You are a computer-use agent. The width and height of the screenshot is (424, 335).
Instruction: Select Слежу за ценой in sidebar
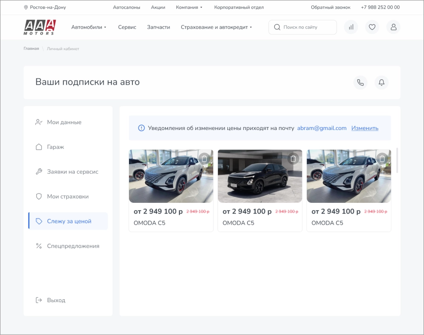(68, 221)
